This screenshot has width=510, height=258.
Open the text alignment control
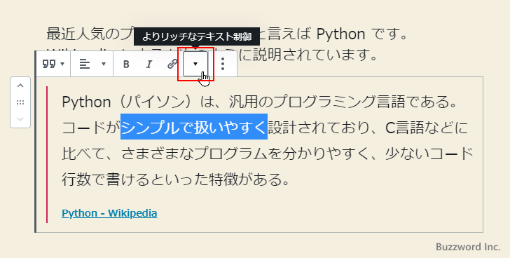(92, 64)
